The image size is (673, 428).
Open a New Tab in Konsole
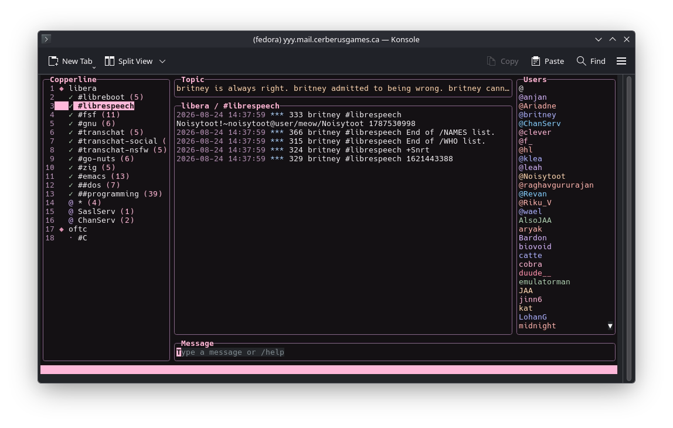coord(71,62)
